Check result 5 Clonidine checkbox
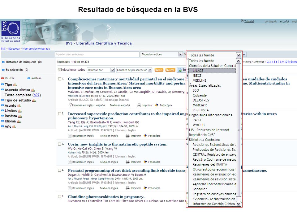The image size is (297, 222). [60, 196]
